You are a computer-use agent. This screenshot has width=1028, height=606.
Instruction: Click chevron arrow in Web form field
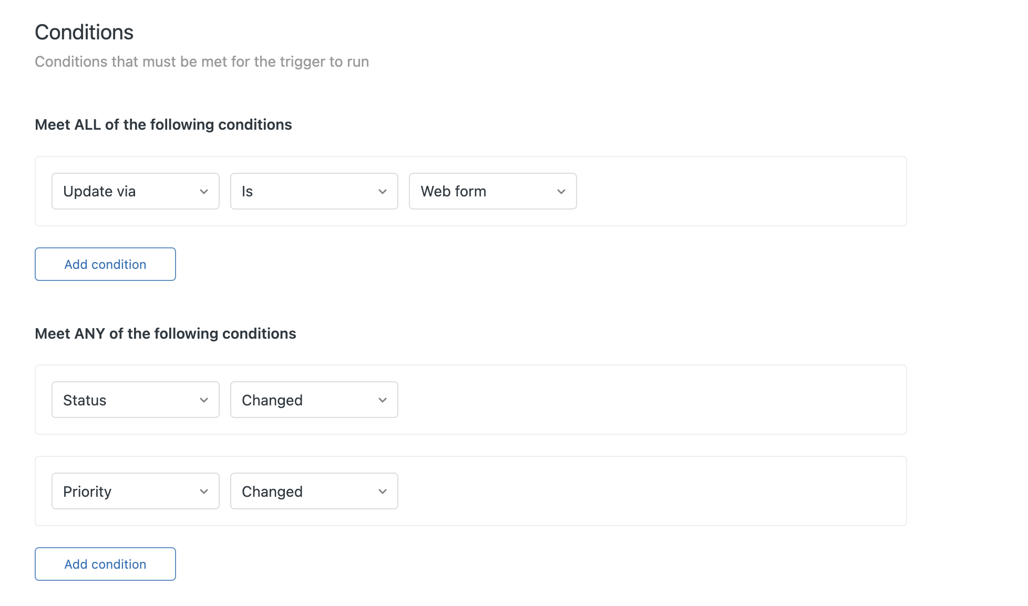(561, 192)
